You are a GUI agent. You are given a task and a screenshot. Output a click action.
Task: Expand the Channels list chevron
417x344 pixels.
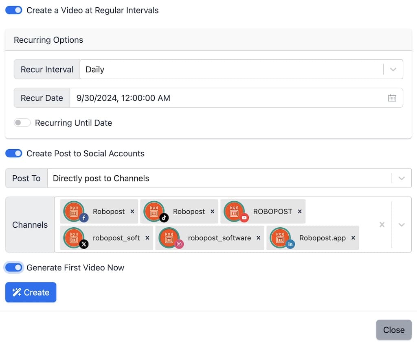402,225
